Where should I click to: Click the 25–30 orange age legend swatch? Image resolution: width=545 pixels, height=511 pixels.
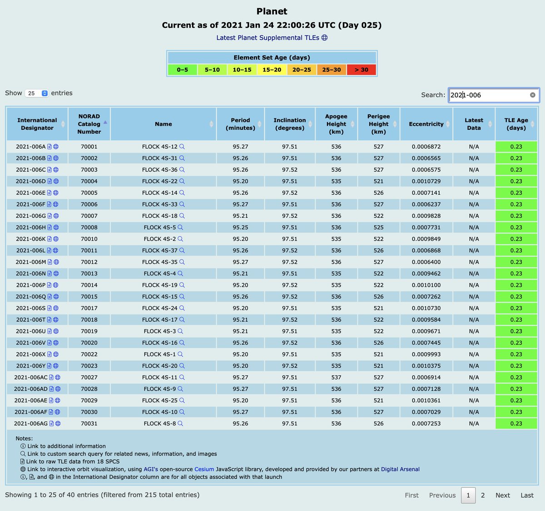click(x=332, y=69)
